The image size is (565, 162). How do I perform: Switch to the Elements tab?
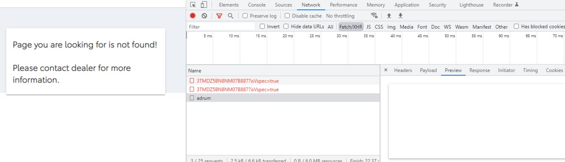[229, 5]
